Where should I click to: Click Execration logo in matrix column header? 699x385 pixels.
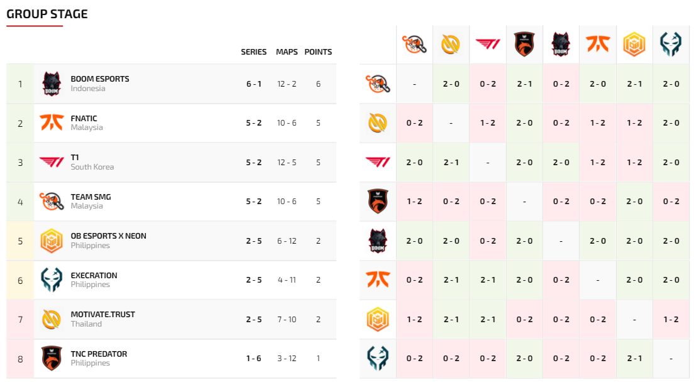671,44
